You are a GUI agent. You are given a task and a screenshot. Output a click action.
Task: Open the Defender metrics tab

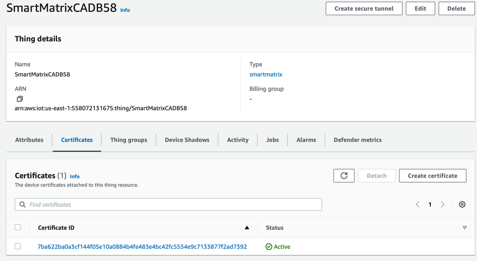[x=357, y=140]
